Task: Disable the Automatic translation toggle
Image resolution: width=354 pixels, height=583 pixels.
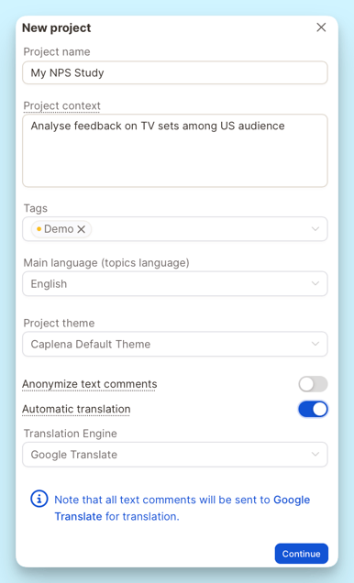Action: [x=313, y=409]
